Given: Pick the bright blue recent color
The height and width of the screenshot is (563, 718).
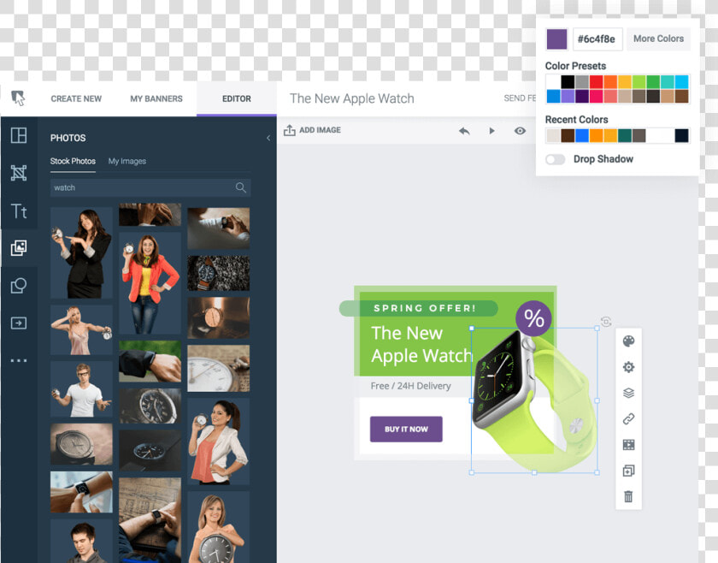Looking at the screenshot, I should pos(582,136).
